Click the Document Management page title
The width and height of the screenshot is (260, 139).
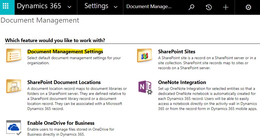[x=40, y=20]
